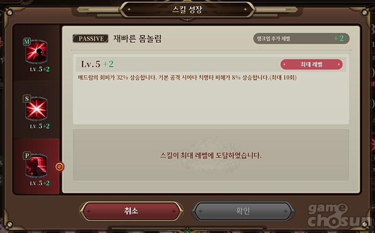Click the PASSIVE label badge

tap(91, 39)
